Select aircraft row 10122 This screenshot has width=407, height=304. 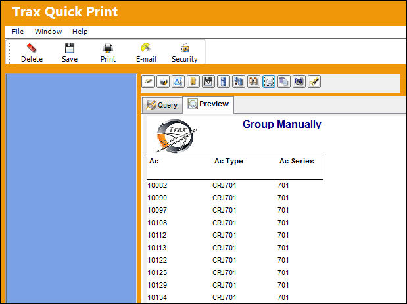click(218, 260)
